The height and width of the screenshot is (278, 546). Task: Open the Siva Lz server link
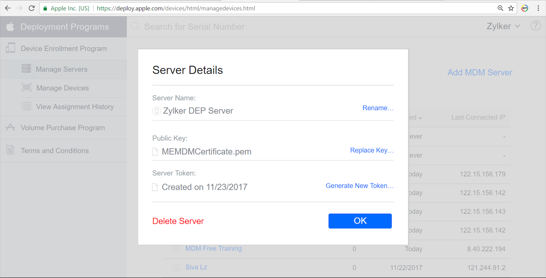tap(196, 267)
